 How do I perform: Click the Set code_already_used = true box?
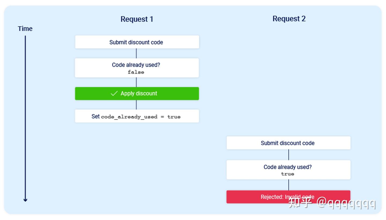[x=137, y=116]
